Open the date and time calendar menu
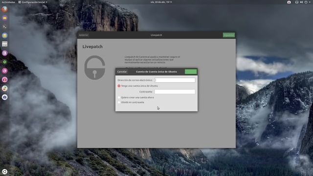Screen dimensions: 313x176 click(161, 2)
